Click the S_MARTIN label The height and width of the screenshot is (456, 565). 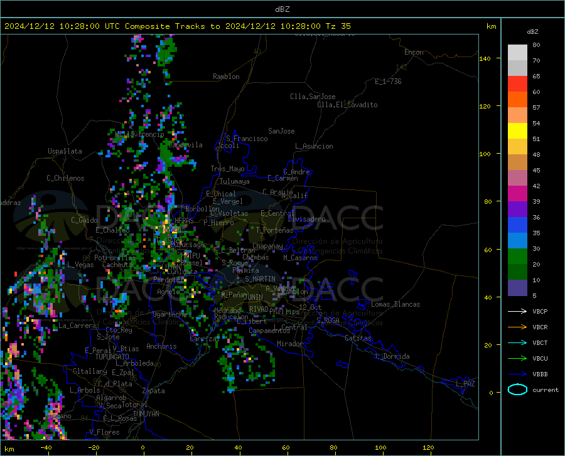tap(260, 279)
